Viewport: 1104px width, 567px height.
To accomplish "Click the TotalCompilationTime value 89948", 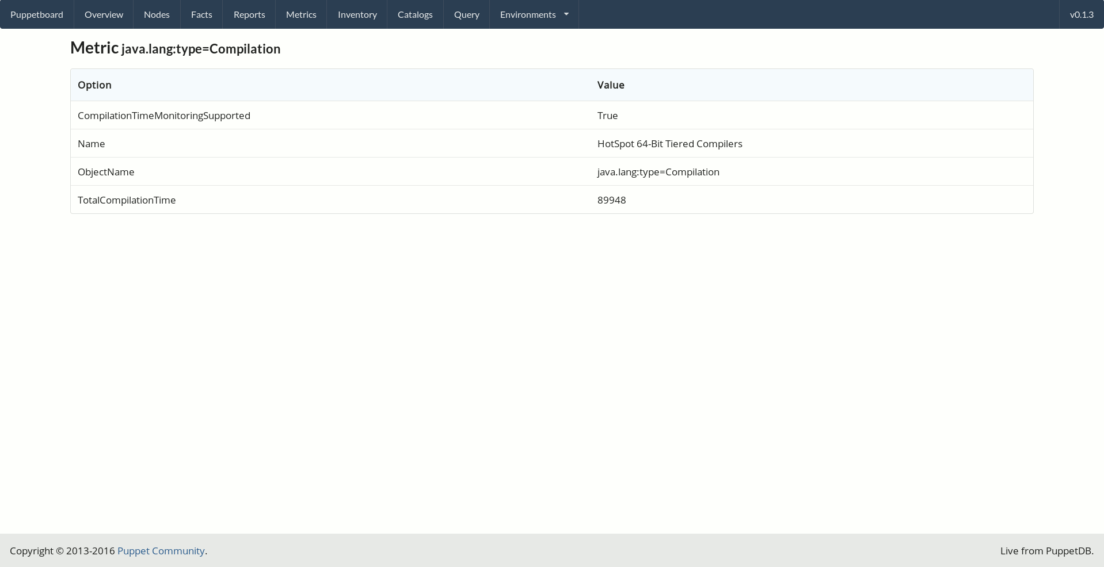I will coord(611,200).
